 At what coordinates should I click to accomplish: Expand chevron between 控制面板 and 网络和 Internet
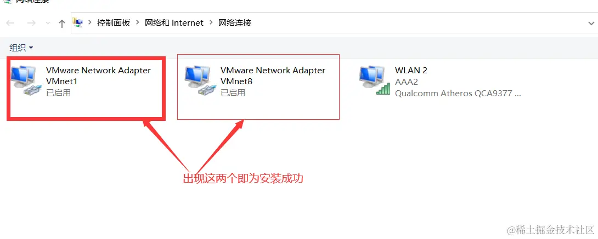138,23
